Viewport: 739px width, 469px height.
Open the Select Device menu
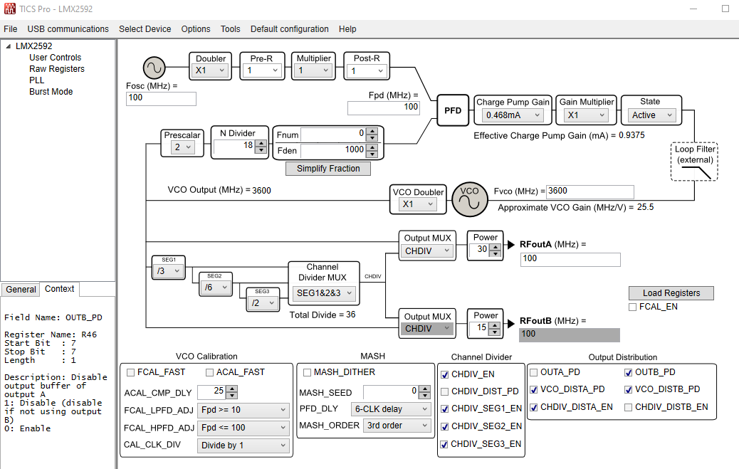pos(145,28)
